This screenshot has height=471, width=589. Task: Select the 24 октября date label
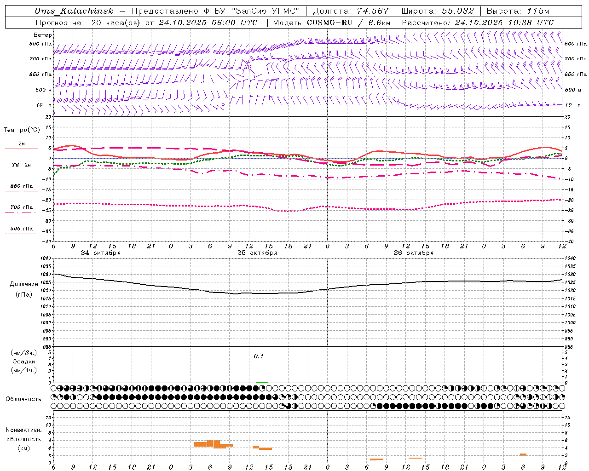(101, 253)
